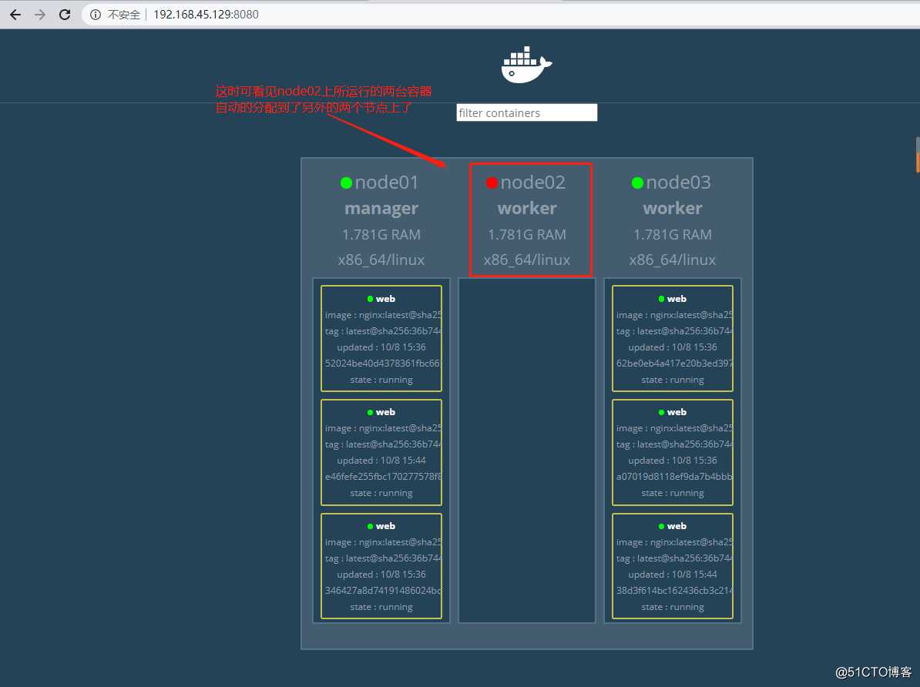Screen dimensions: 920x687
Task: Click the green status dot on node01
Action: click(346, 183)
